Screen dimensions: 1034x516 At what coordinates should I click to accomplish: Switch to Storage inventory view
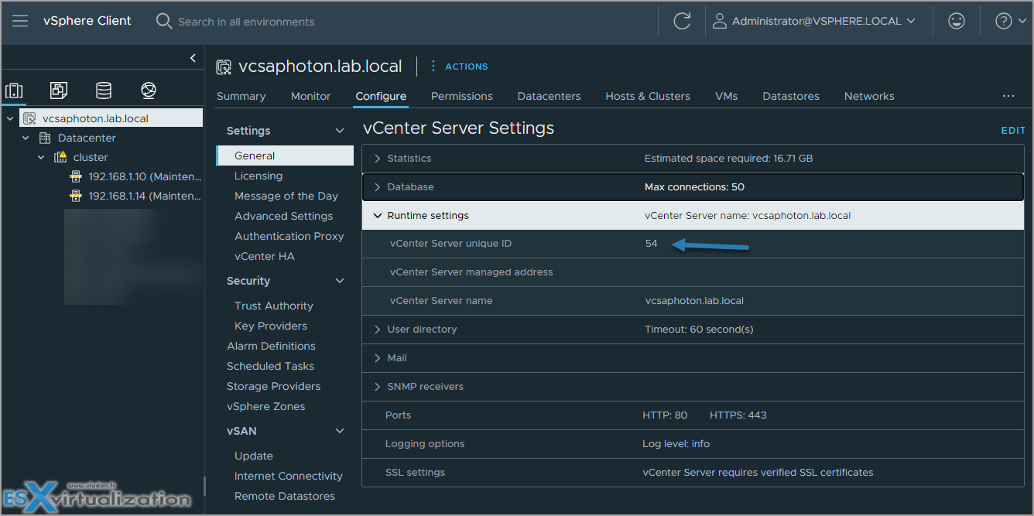[x=104, y=91]
